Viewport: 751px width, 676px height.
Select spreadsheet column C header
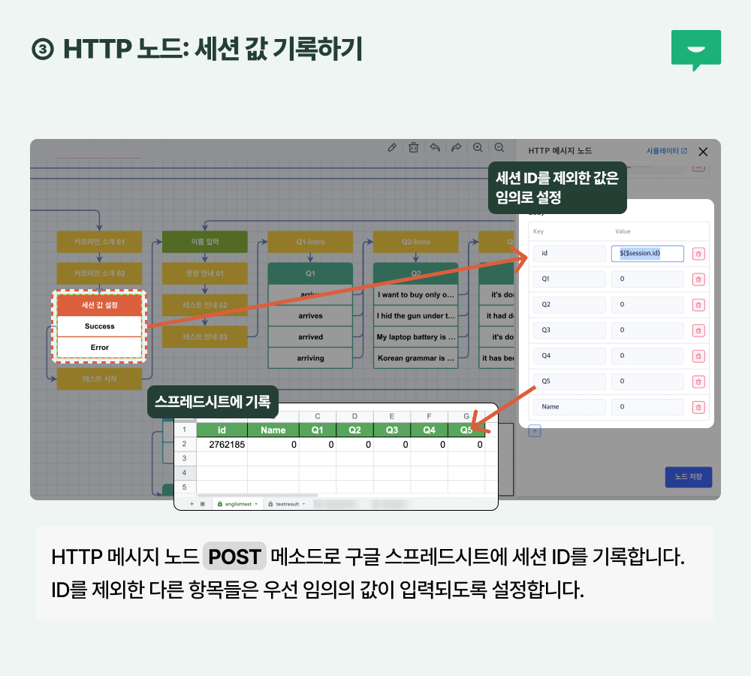tap(318, 416)
